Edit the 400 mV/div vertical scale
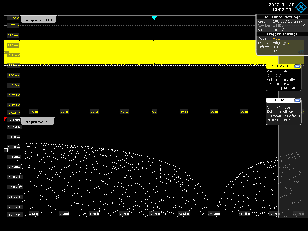The image size is (308, 231). pyautogui.click(x=285, y=80)
